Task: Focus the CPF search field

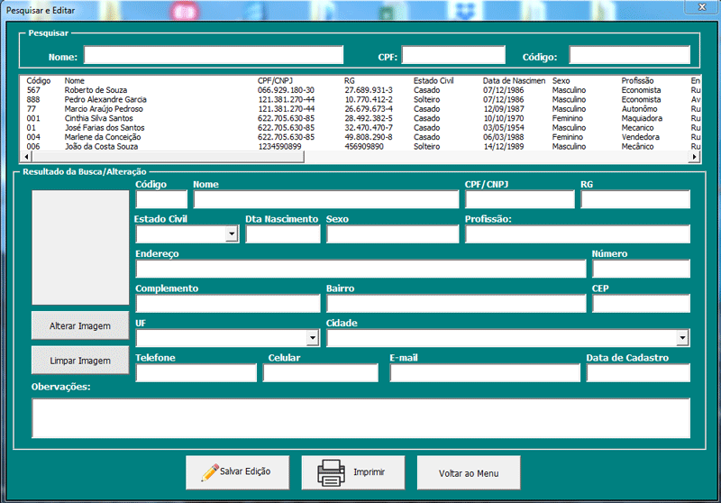Action: [x=453, y=55]
